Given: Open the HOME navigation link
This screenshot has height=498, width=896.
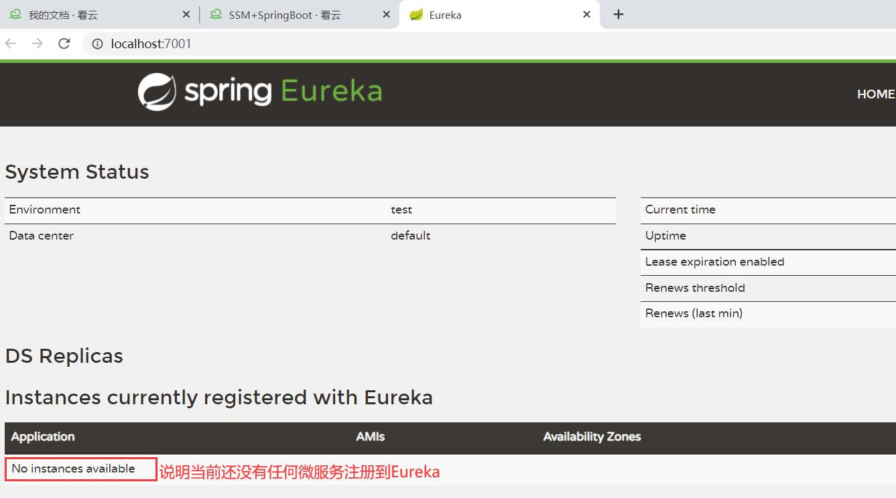Looking at the screenshot, I should coord(875,94).
